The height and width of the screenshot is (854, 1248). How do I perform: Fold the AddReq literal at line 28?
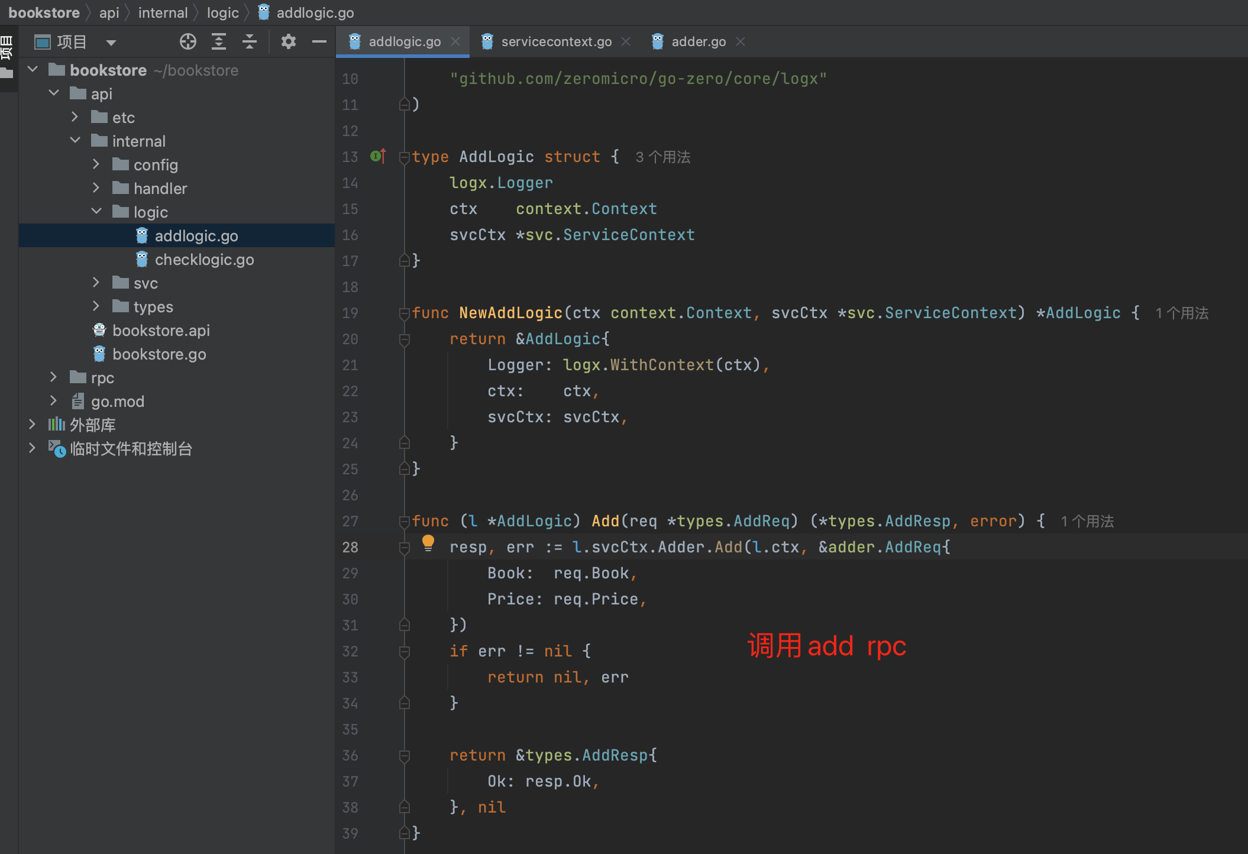[x=405, y=548]
